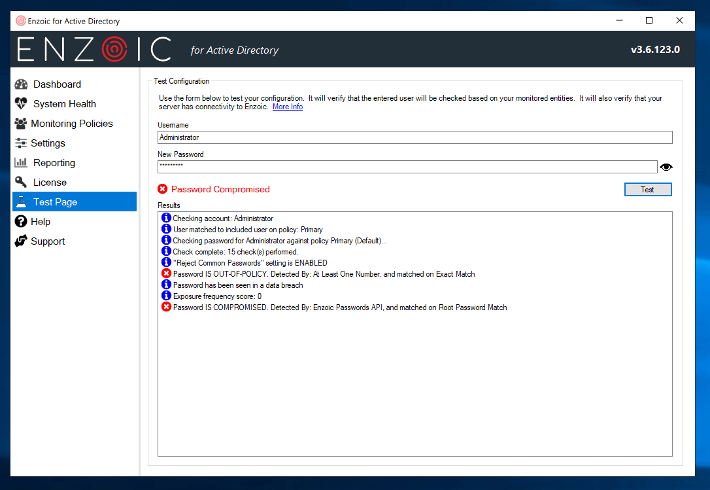
Task: Open the More Info link
Action: click(287, 107)
